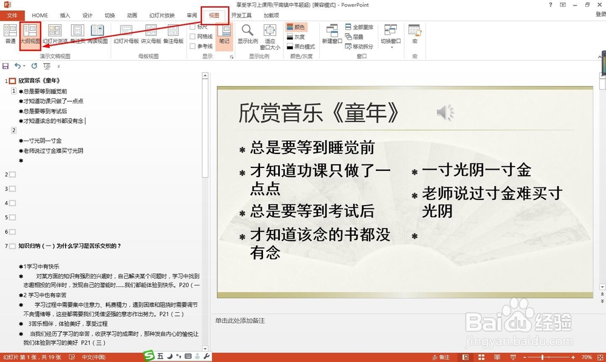Click outline line 总是要等到考试后
The height and width of the screenshot is (362, 606).
coord(45,111)
